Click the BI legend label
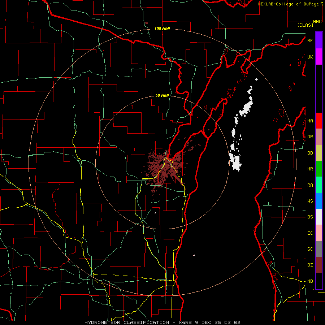 click(310, 265)
